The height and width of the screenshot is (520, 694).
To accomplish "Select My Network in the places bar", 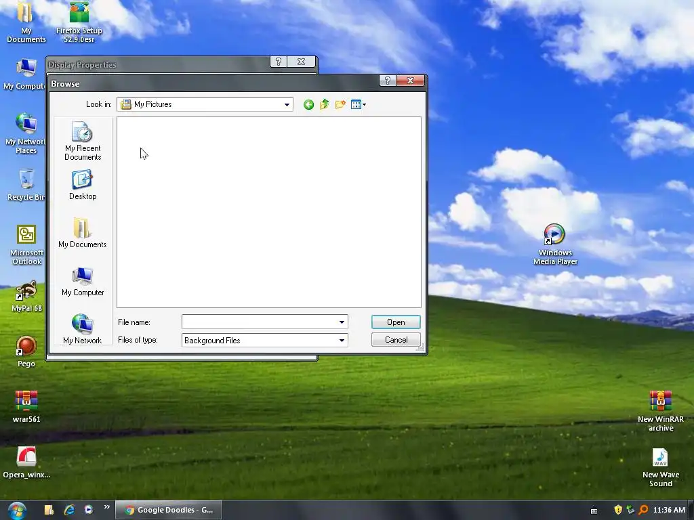I will pos(83,328).
